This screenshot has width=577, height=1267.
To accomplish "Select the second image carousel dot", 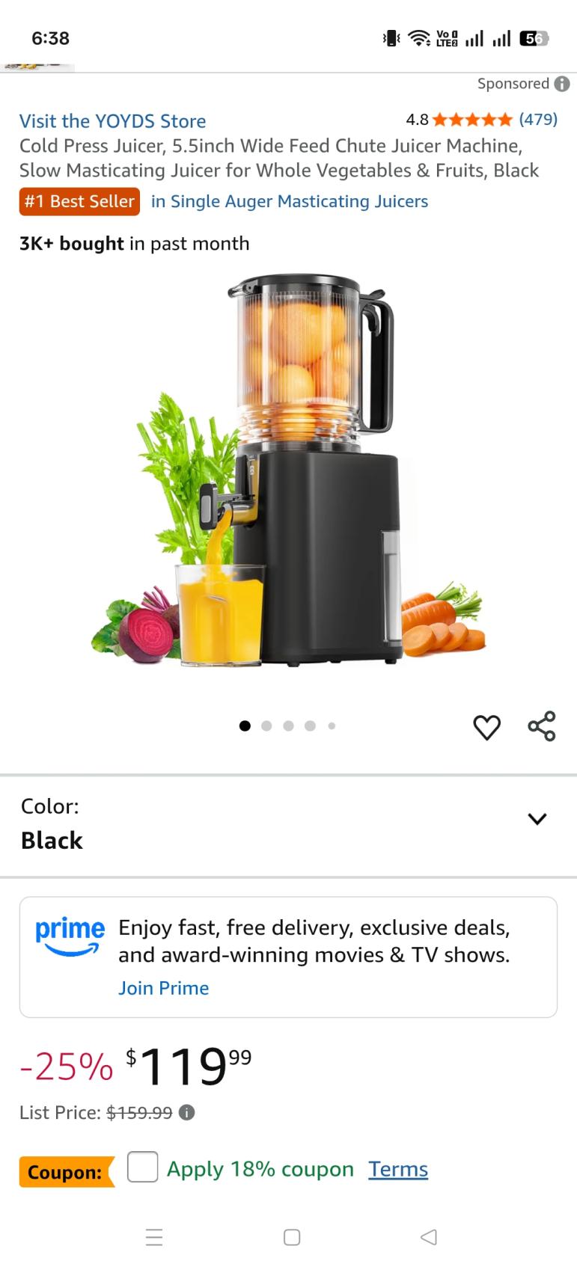I will coord(266,725).
